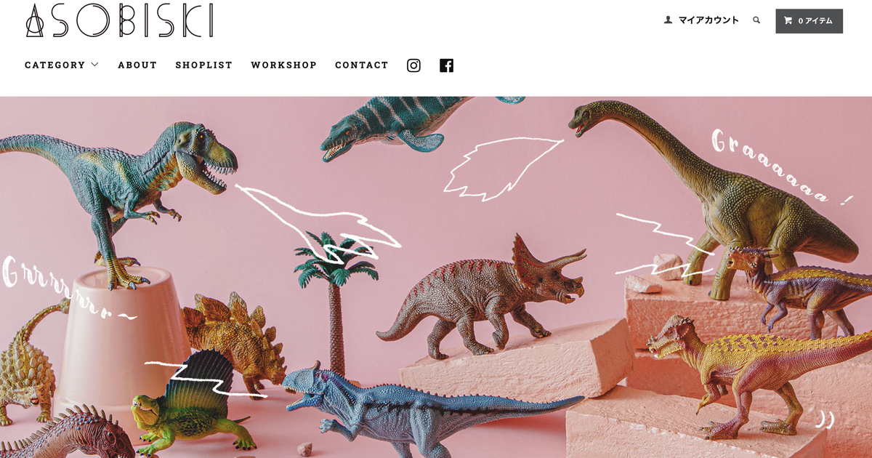872x458 pixels.
Task: Open the Facebook icon link
Action: point(447,65)
